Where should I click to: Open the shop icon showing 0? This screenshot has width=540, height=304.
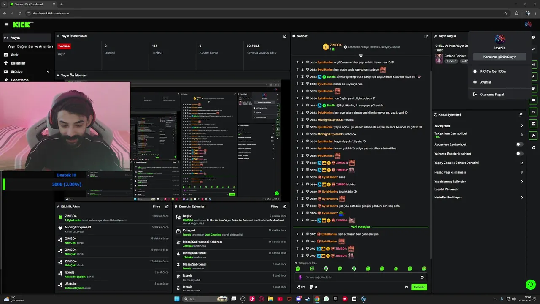[x=313, y=287]
